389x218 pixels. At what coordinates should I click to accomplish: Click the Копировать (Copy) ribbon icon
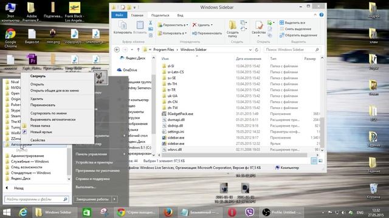click(123, 27)
